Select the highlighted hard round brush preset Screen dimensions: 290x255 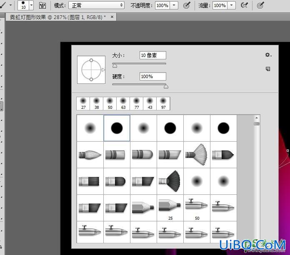[x=117, y=128]
